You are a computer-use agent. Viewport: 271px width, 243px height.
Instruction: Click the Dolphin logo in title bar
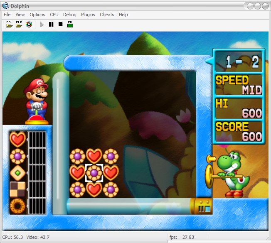click(x=6, y=6)
